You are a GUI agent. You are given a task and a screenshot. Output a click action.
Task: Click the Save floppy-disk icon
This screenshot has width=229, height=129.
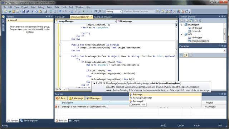pos(23,11)
